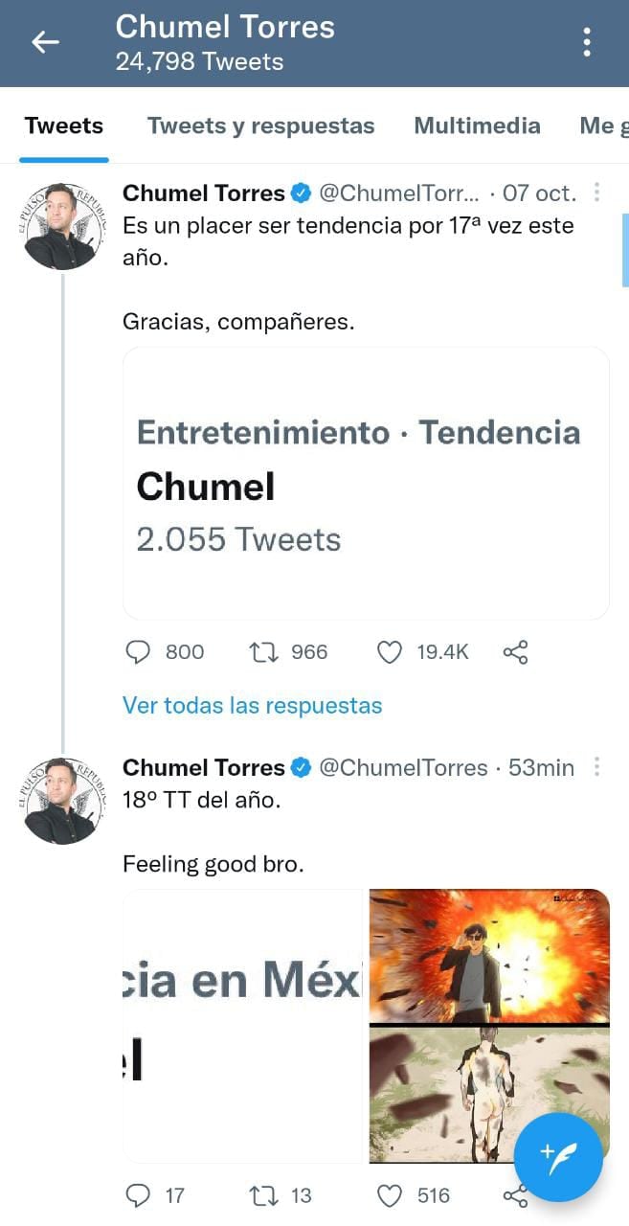This screenshot has height=1226, width=629.
Task: Go back using the arrow icon
Action: coord(45,42)
